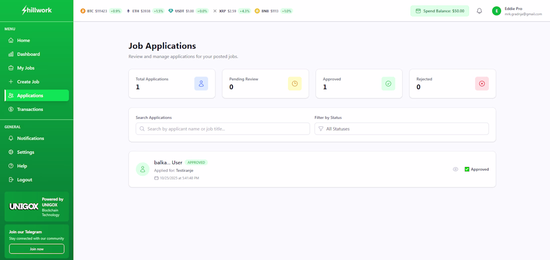Viewport: 550px width, 260px height.
Task: Click the BTC coin icon
Action: [83, 11]
